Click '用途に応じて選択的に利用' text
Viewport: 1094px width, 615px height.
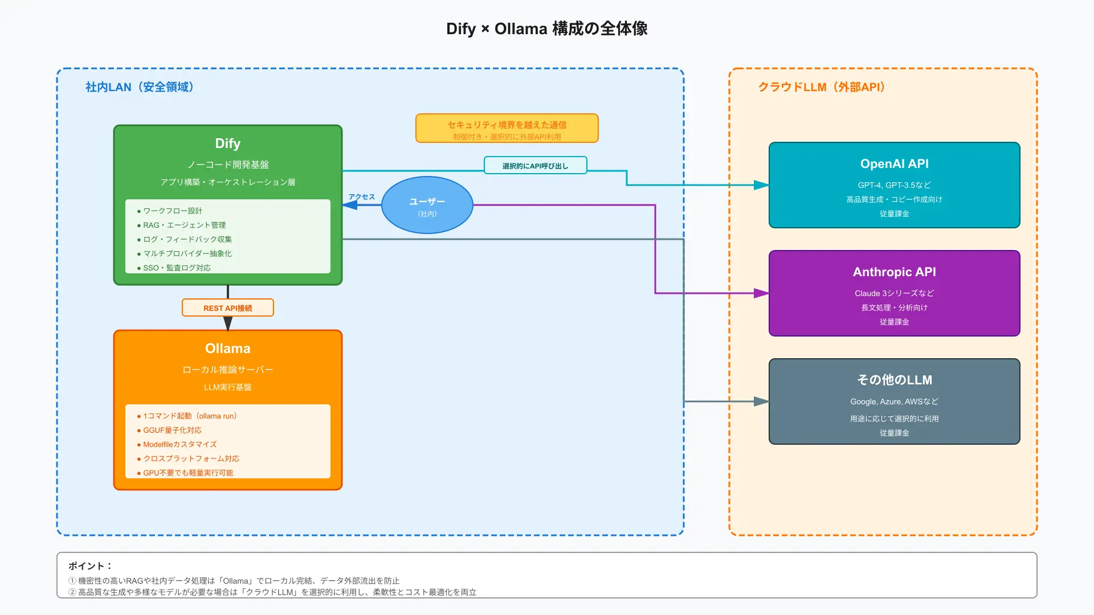(894, 419)
